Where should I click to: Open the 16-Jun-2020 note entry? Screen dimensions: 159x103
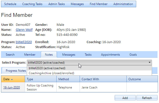pyautogui.click(x=12, y=87)
